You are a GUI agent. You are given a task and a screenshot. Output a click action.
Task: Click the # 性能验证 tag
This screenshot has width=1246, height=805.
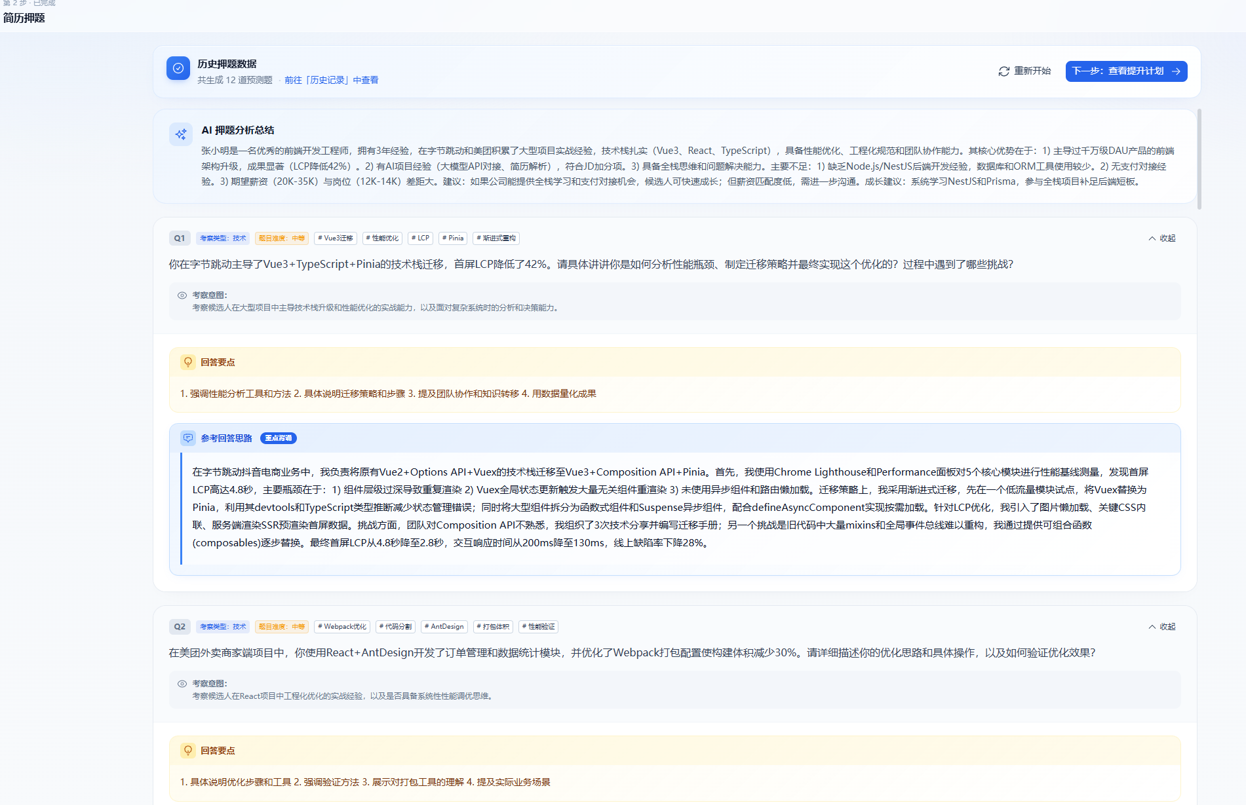coord(539,627)
